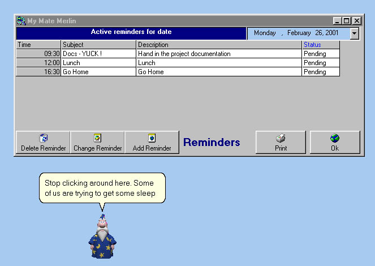Open the date picker dropdown arrow
The height and width of the screenshot is (266, 375).
click(x=354, y=33)
